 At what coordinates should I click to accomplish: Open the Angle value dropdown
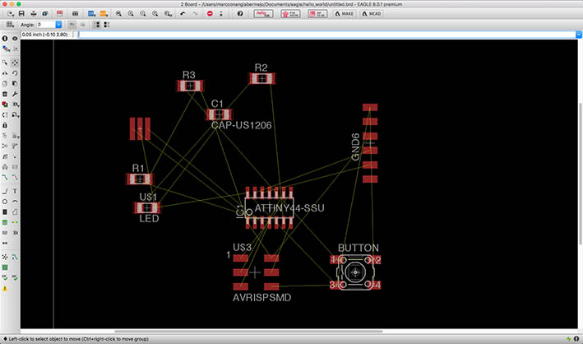[x=58, y=25]
